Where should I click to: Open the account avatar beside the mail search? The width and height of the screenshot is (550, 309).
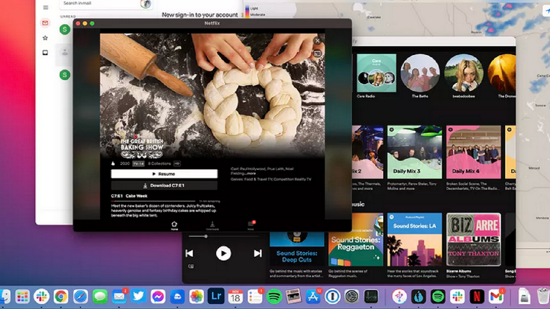coord(146,4)
